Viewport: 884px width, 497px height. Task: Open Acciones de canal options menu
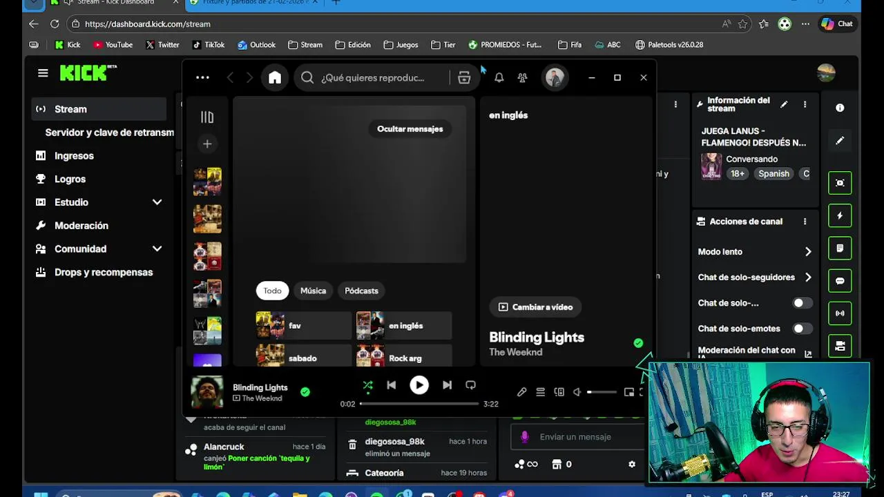pyautogui.click(x=805, y=222)
